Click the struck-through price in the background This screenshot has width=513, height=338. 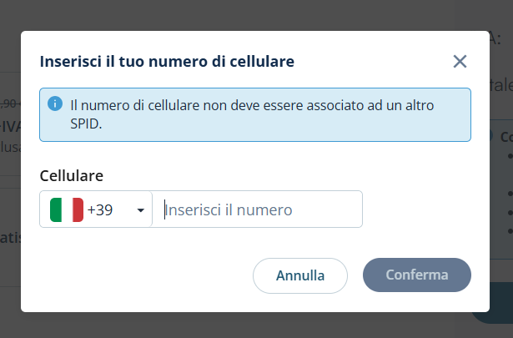coord(9,103)
